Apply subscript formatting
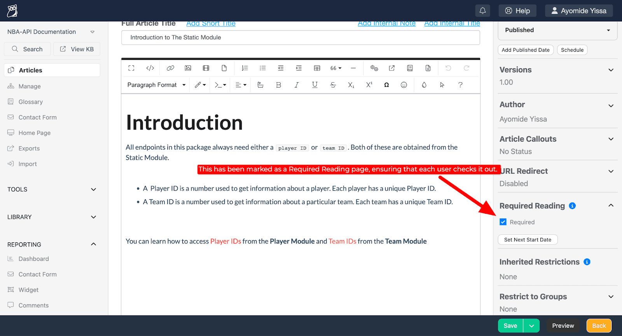This screenshot has width=622, height=336. tap(351, 85)
